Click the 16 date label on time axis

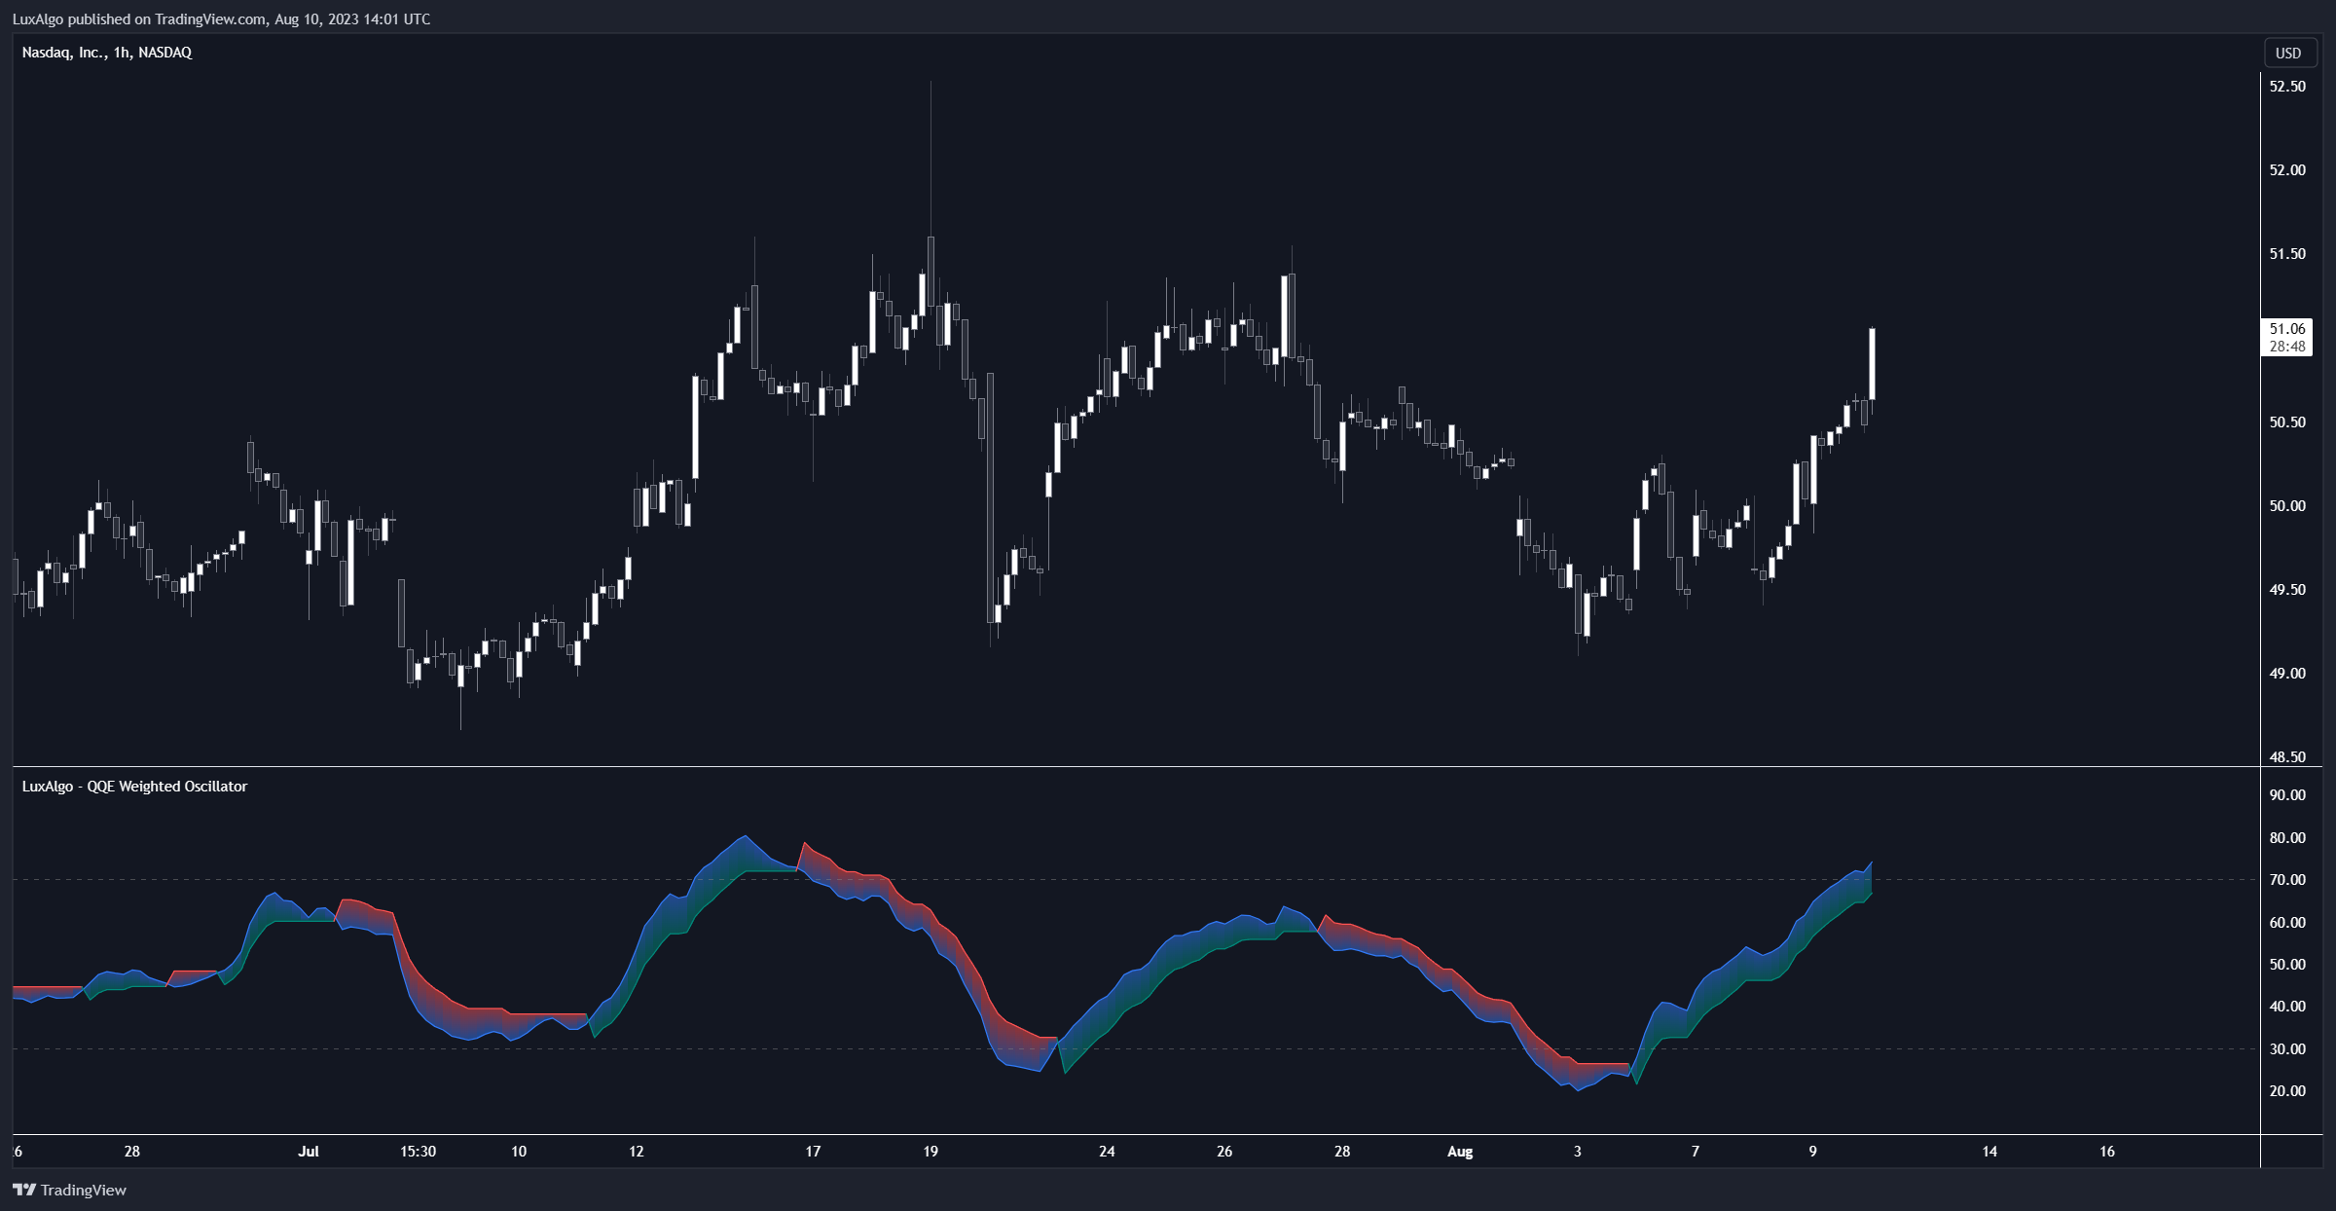point(2107,1152)
